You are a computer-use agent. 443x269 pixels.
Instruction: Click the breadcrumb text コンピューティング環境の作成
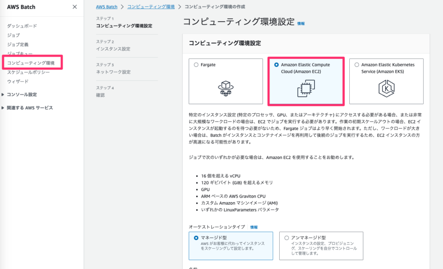215,7
